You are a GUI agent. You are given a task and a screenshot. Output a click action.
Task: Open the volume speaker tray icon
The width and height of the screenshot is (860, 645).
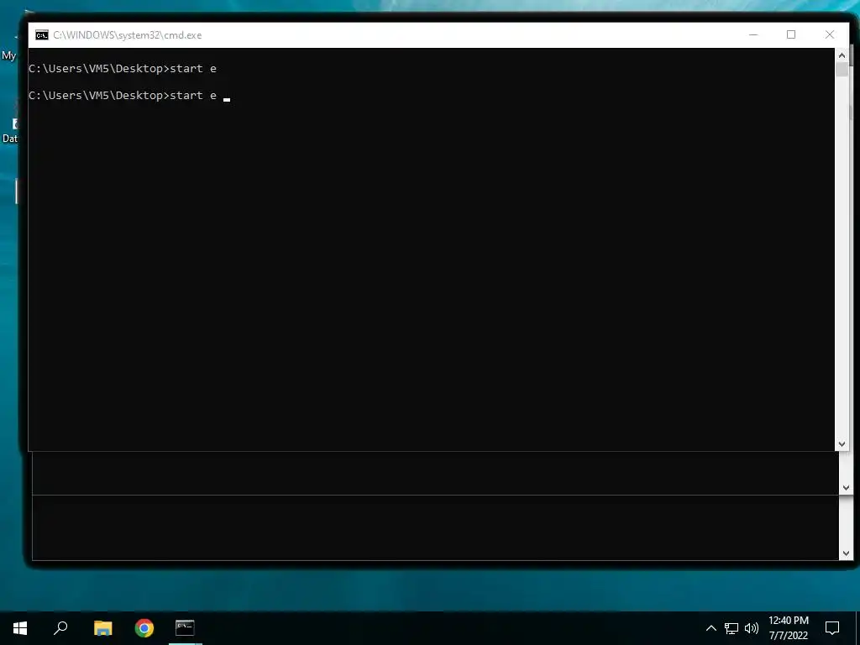pos(752,628)
